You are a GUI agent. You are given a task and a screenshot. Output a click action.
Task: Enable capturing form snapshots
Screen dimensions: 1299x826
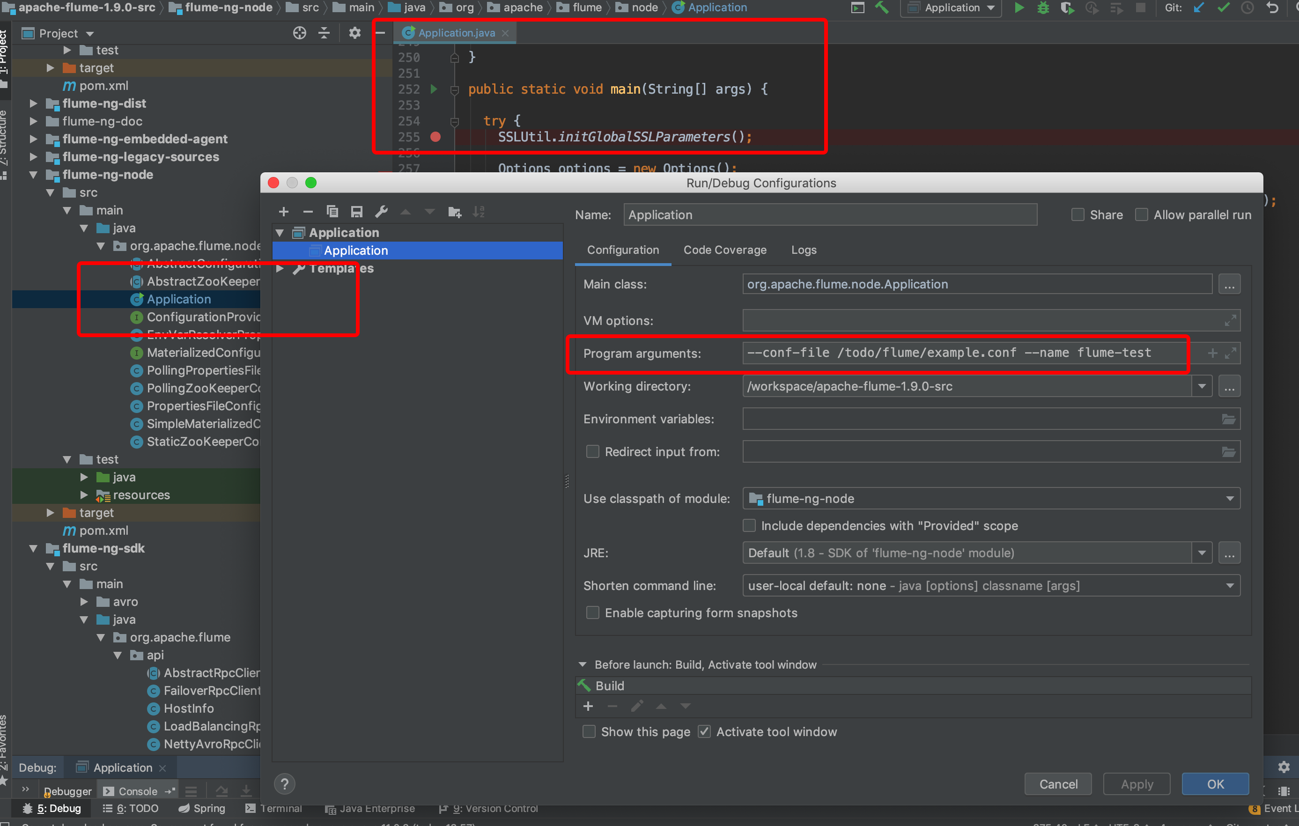592,612
